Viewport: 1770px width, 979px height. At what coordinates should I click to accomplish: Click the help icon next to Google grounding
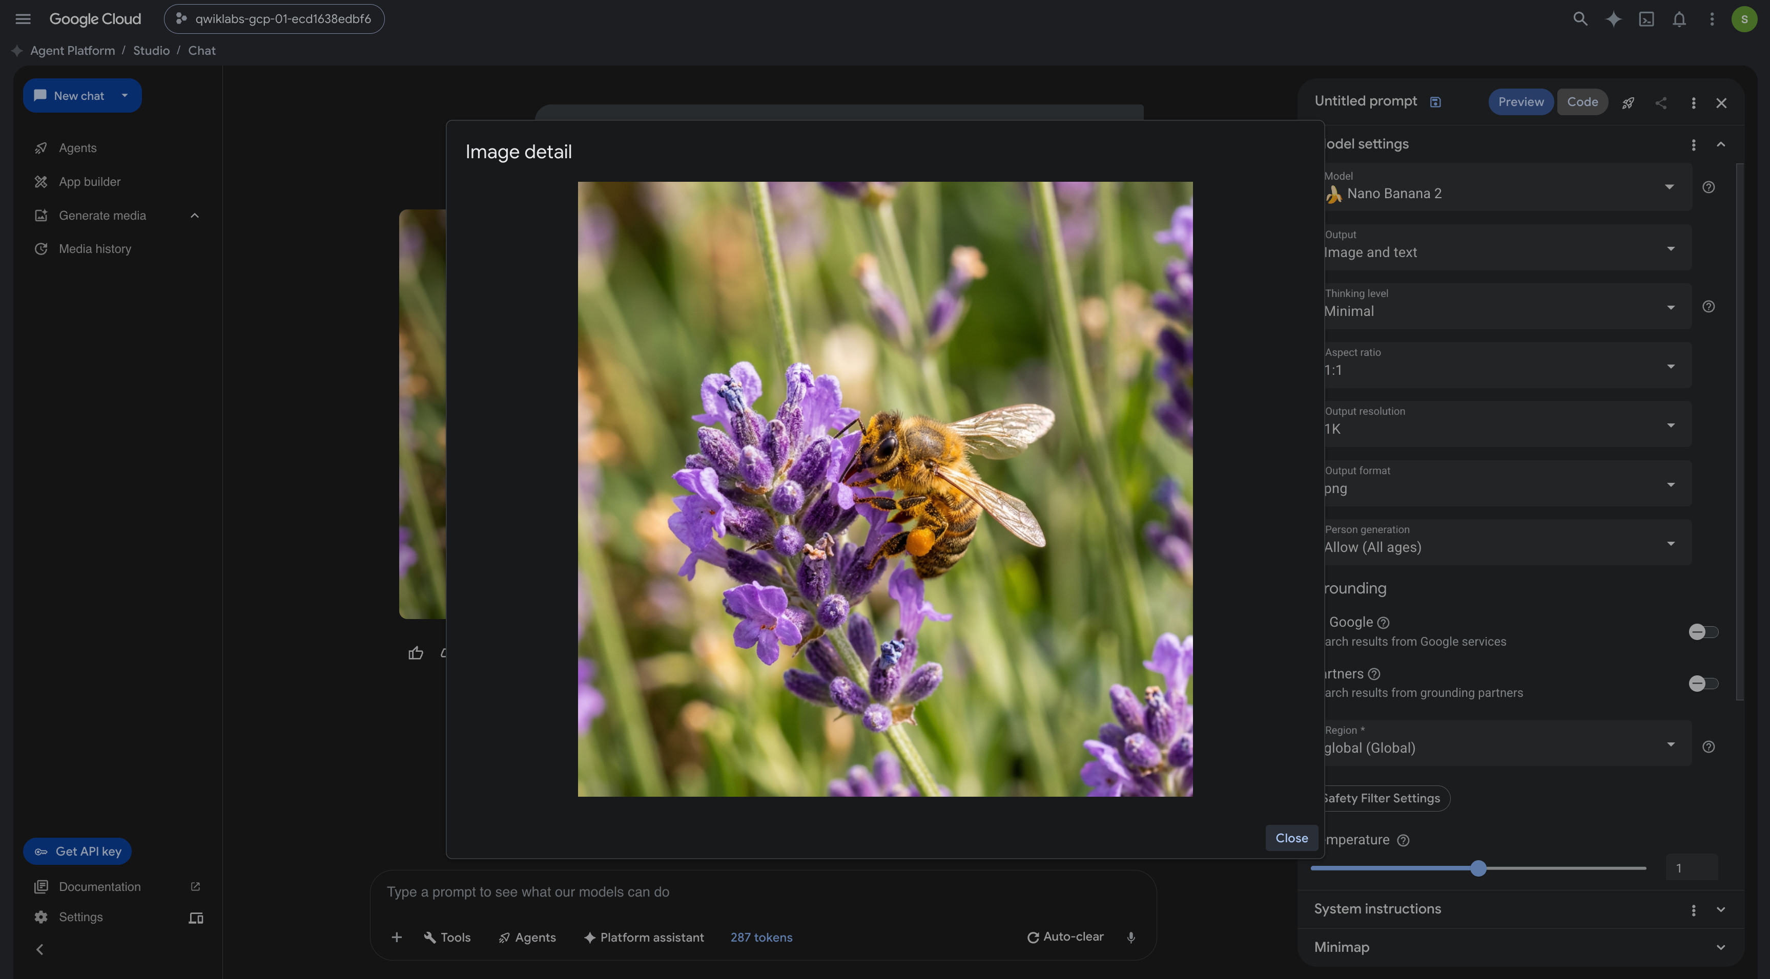(x=1384, y=623)
